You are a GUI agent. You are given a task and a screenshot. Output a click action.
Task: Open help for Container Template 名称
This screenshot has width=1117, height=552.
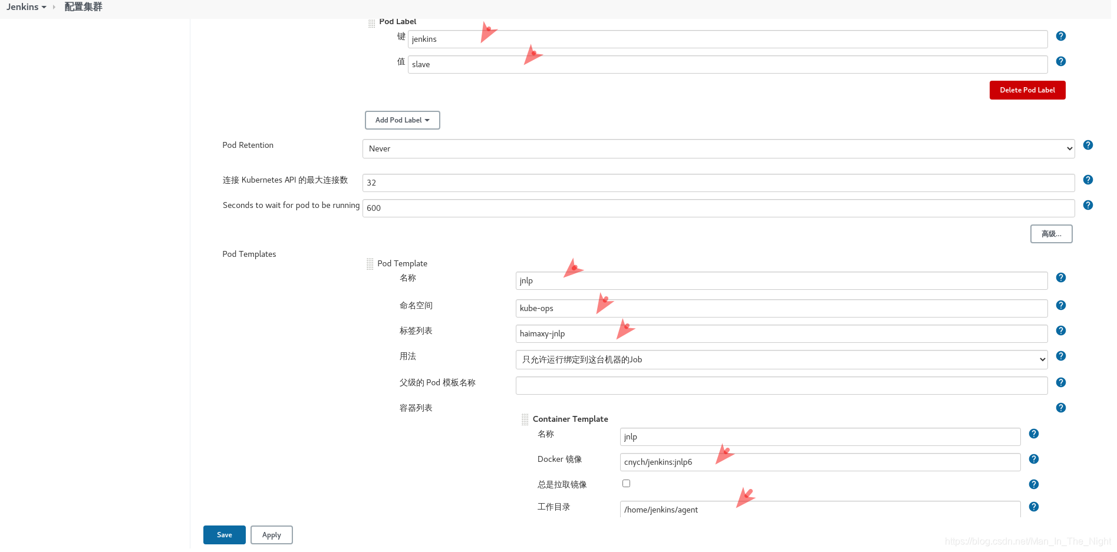[x=1033, y=434]
